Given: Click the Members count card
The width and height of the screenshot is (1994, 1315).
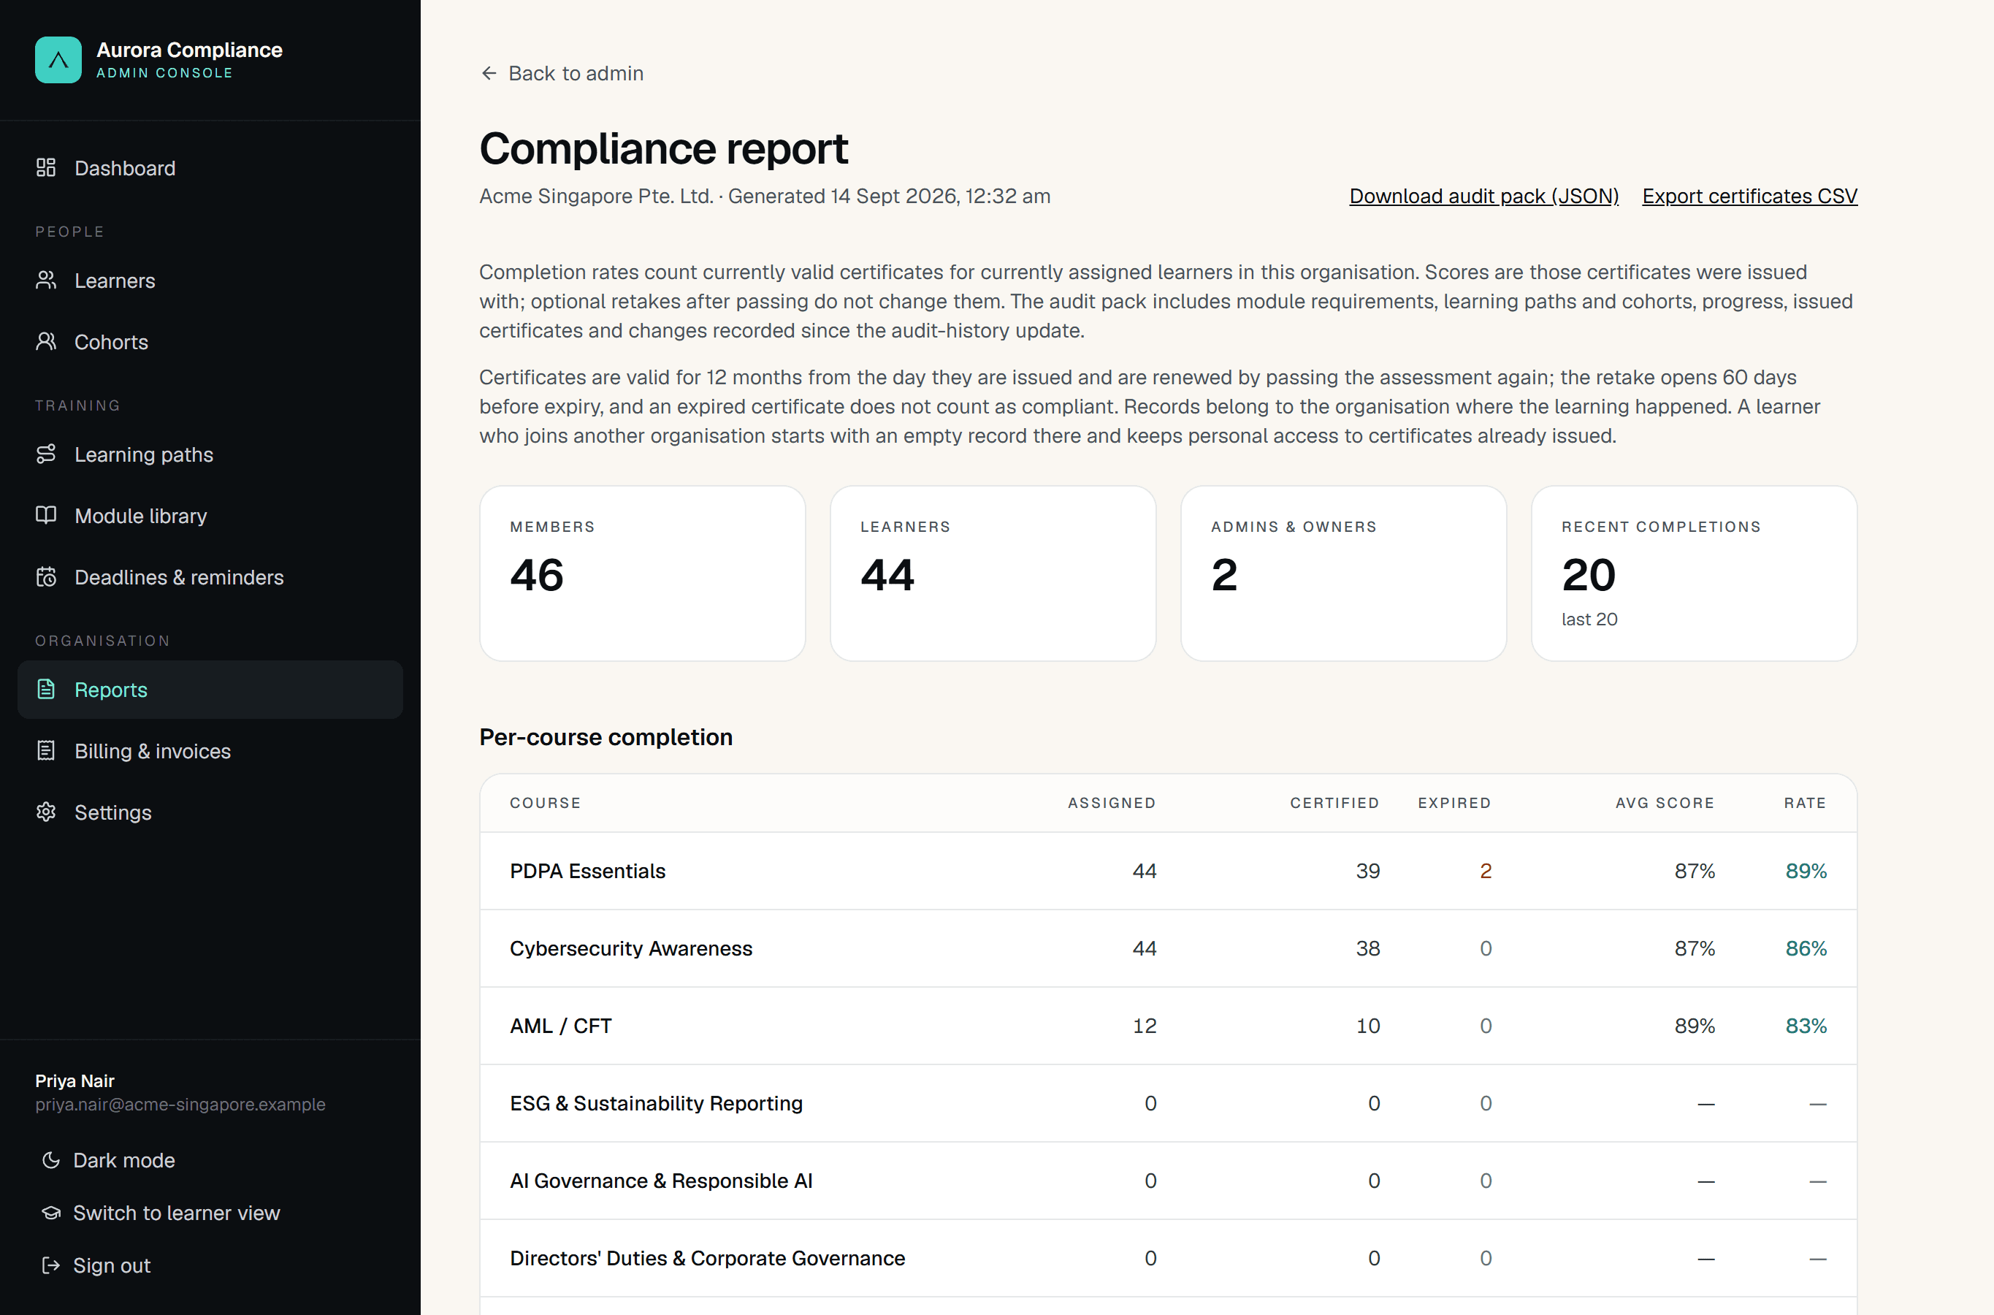Looking at the screenshot, I should [642, 573].
